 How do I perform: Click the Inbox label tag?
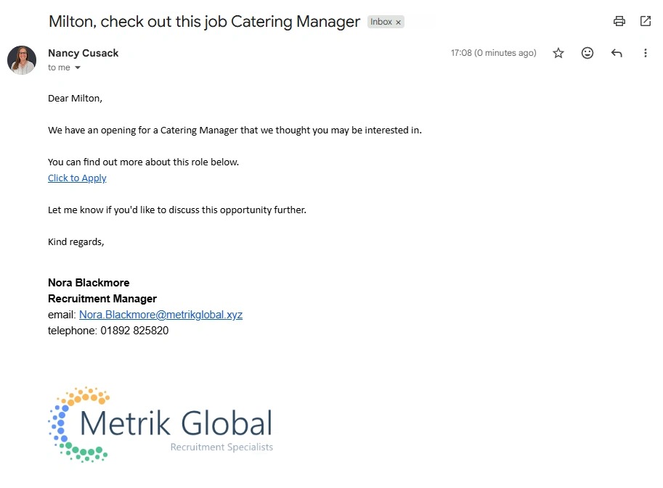tap(381, 22)
